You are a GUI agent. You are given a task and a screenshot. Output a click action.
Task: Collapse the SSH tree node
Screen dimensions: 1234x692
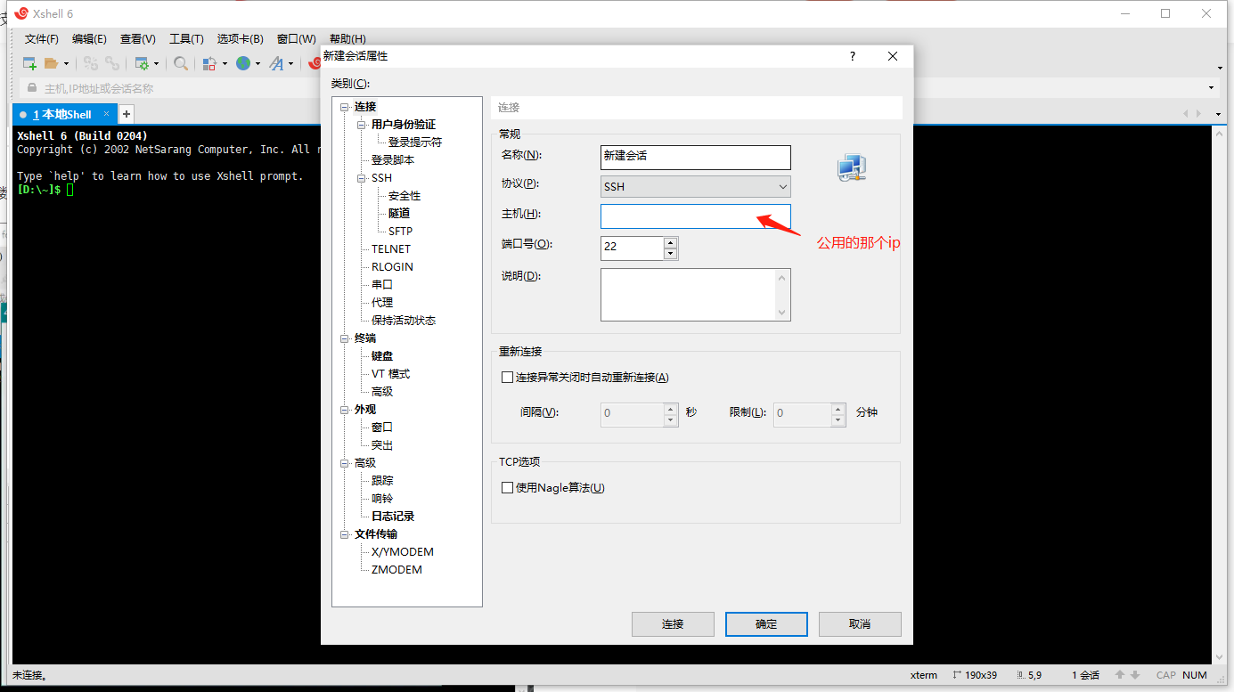(x=362, y=178)
